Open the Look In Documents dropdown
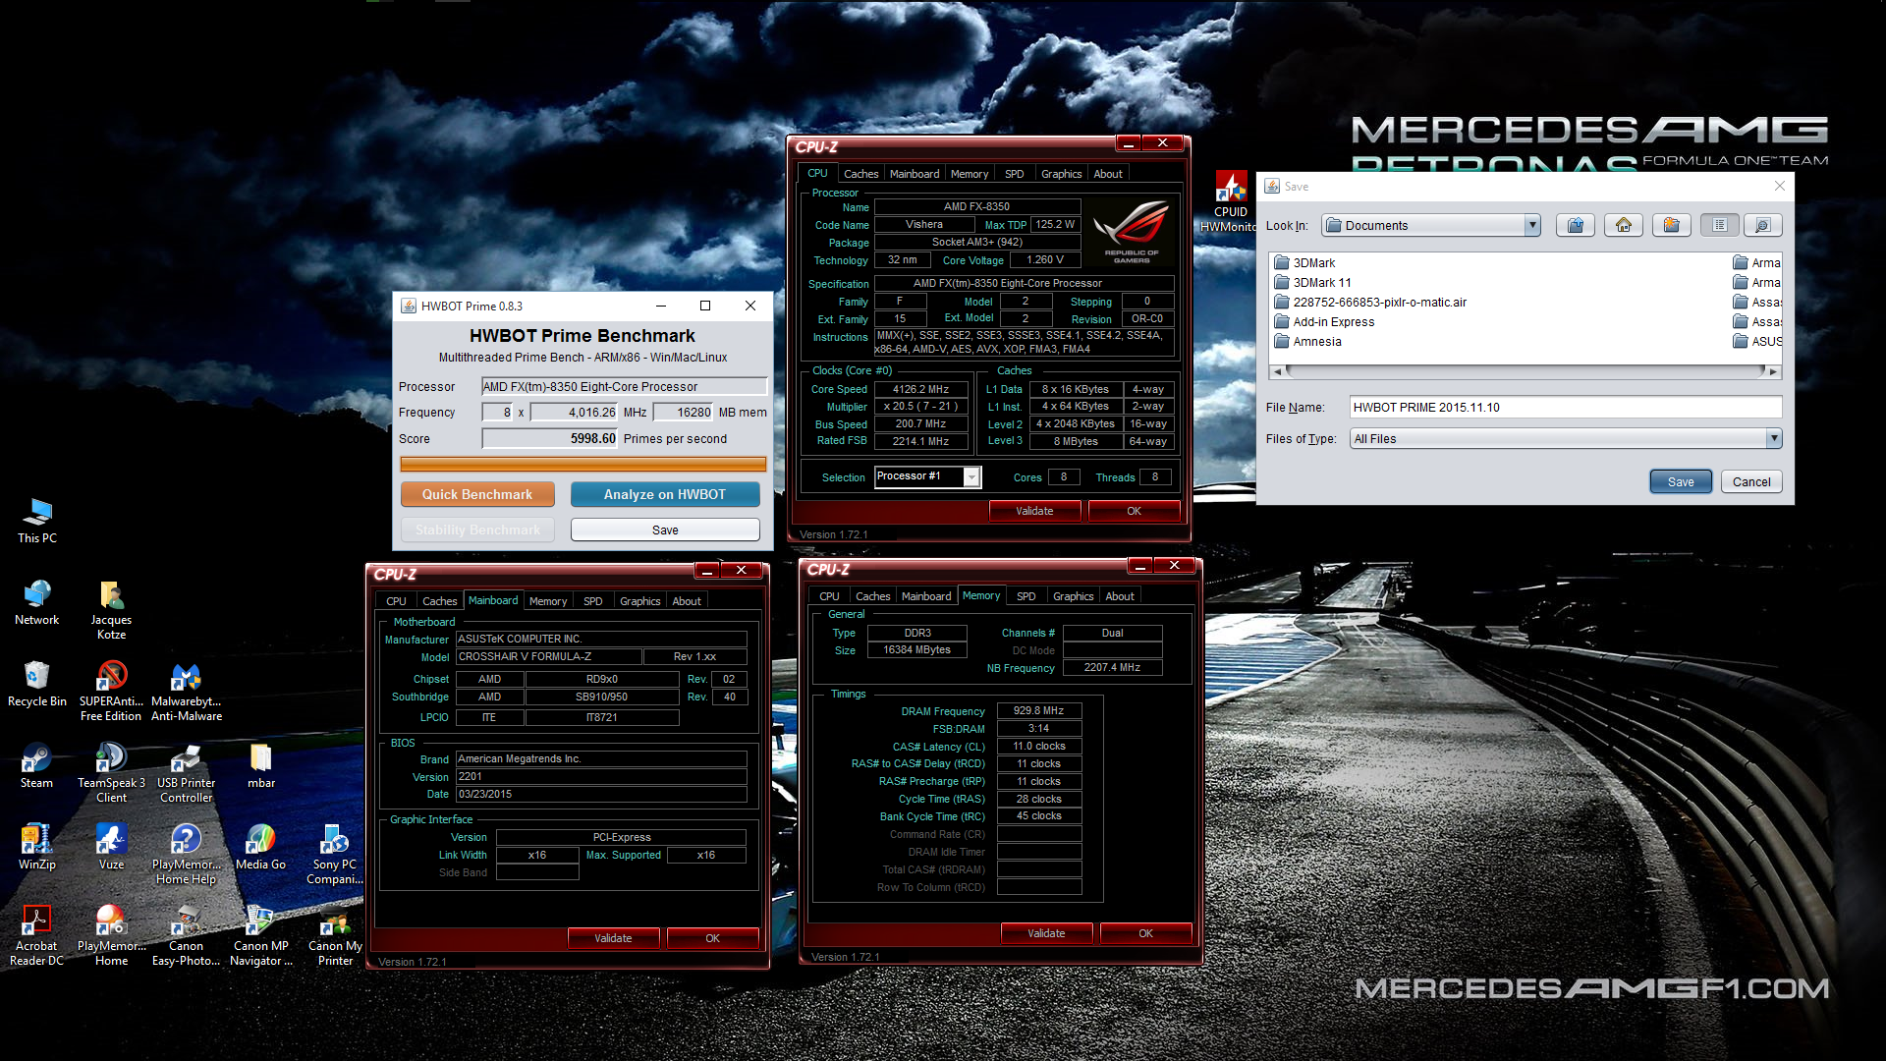Viewport: 1886px width, 1061px height. 1430,225
